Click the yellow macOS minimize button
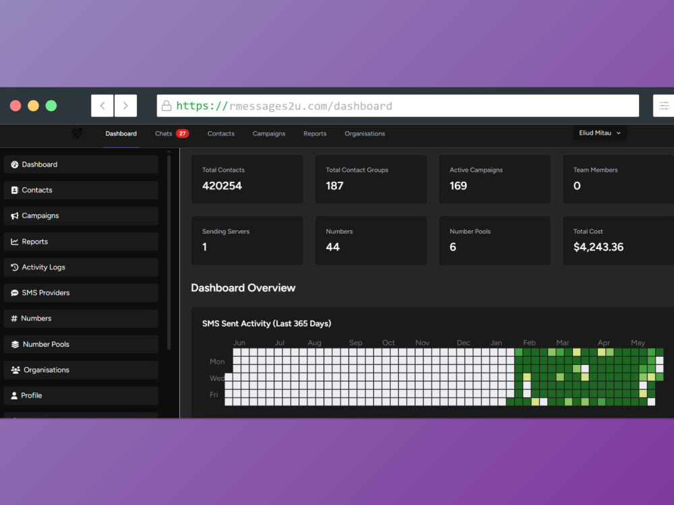The image size is (674, 505). (x=33, y=106)
